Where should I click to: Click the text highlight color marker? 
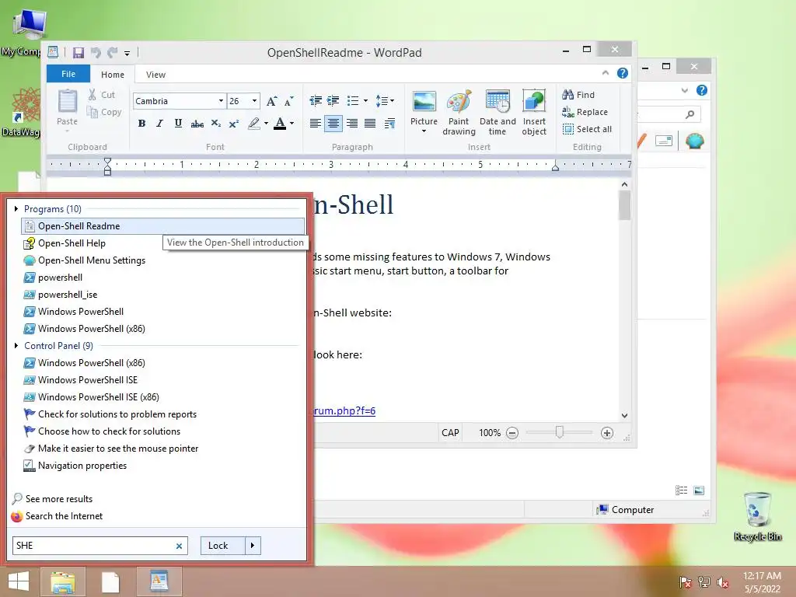coord(254,124)
